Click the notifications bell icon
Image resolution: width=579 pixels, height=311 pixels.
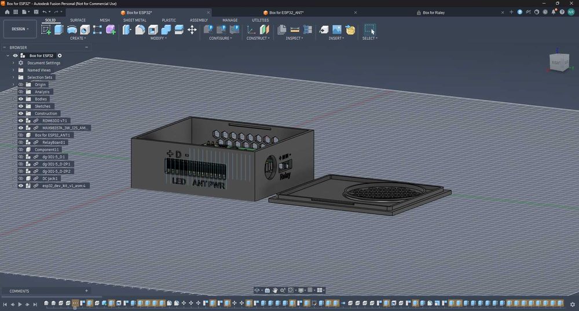click(554, 12)
